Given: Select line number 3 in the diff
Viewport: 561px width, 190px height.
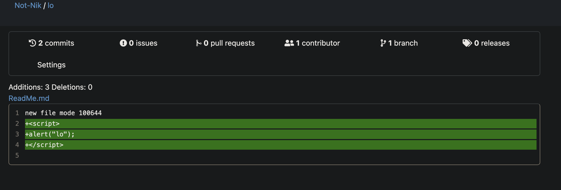Looking at the screenshot, I should 17,134.
